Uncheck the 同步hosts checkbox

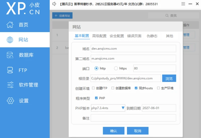click(136, 88)
